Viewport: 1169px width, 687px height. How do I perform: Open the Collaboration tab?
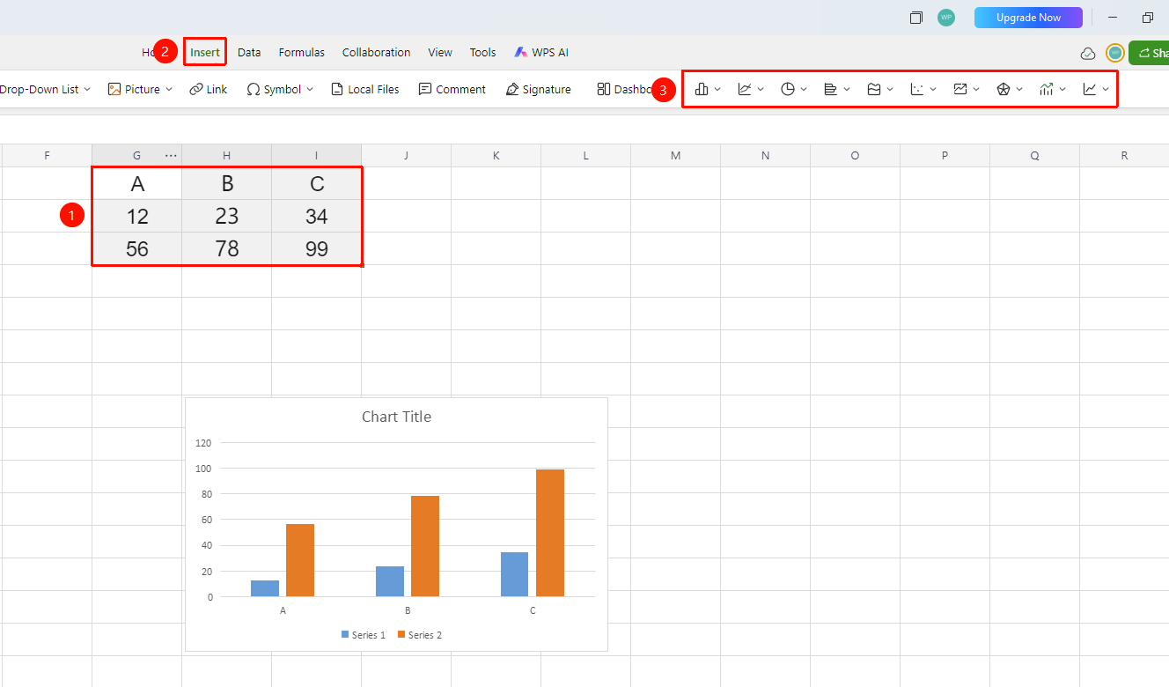tap(377, 53)
